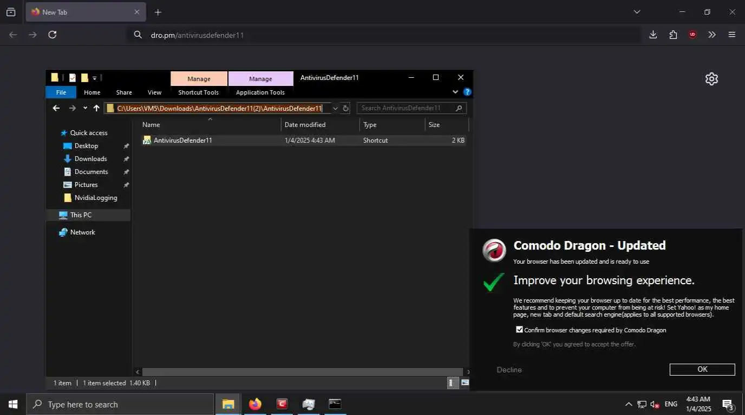Image resolution: width=745 pixels, height=415 pixels.
Task: Open the Shortcut Tools ribbon tab
Action: pos(199,92)
